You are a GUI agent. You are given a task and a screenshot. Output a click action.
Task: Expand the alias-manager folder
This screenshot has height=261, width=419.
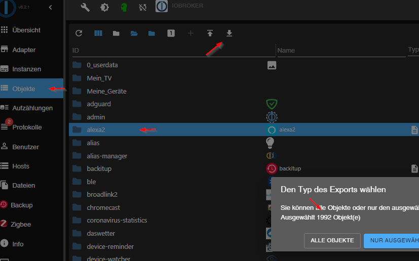[77, 156]
